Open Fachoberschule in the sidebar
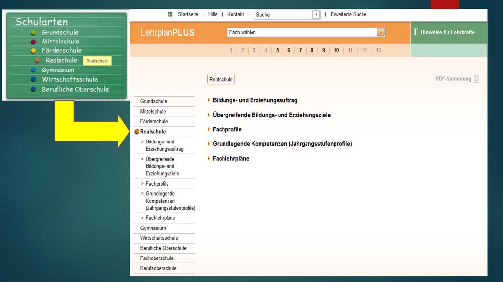Image resolution: width=503 pixels, height=282 pixels. (157, 258)
